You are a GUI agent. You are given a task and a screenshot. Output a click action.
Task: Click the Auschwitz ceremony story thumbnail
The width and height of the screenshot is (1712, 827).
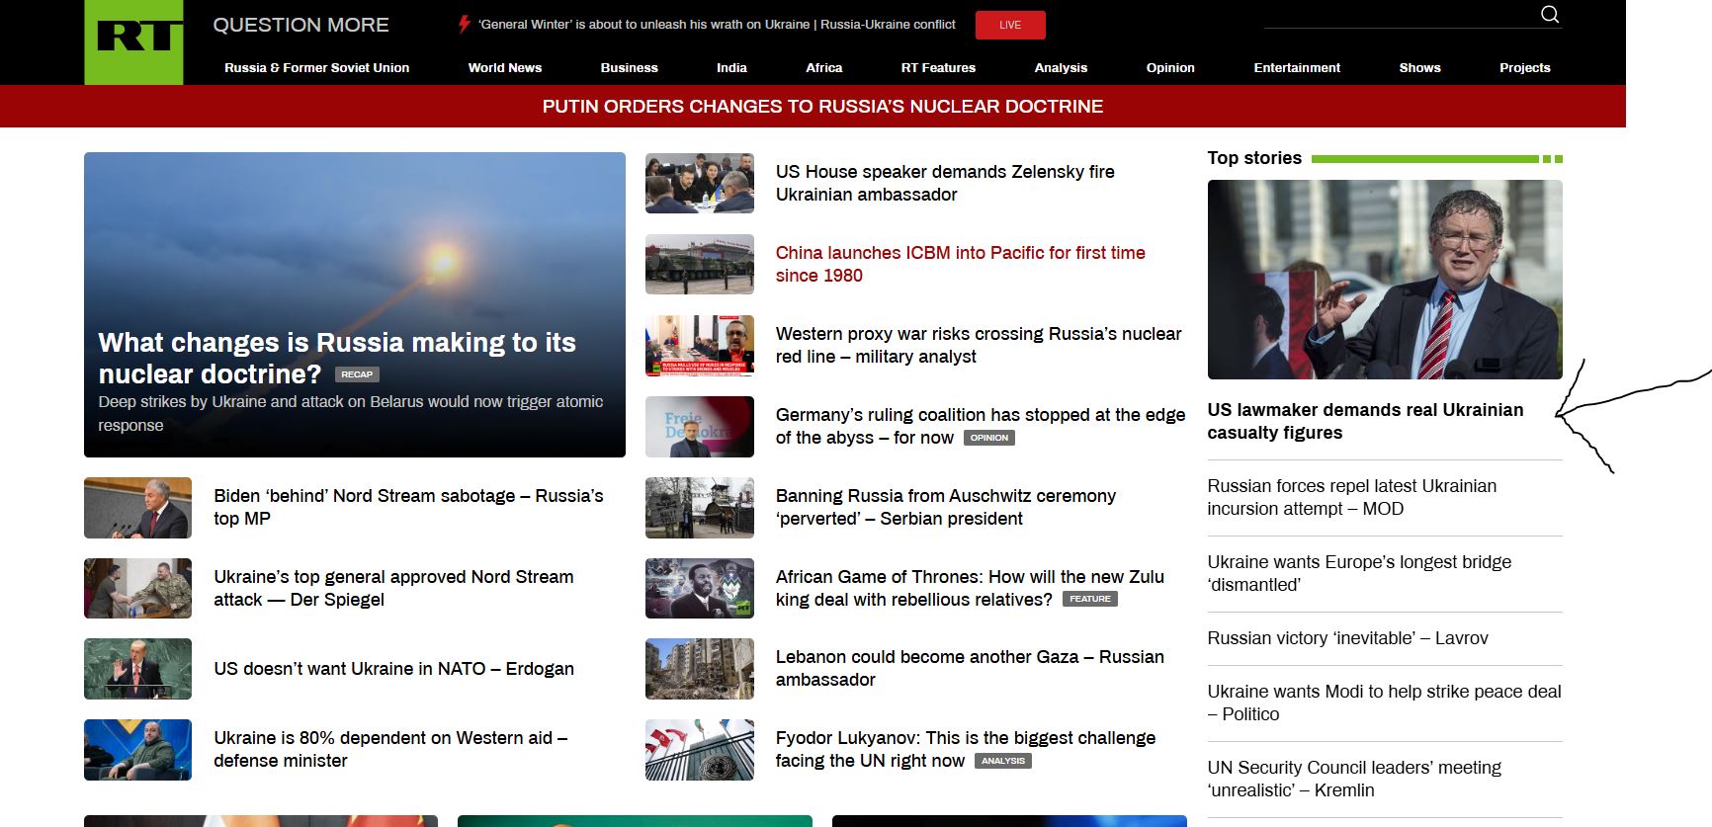click(700, 507)
